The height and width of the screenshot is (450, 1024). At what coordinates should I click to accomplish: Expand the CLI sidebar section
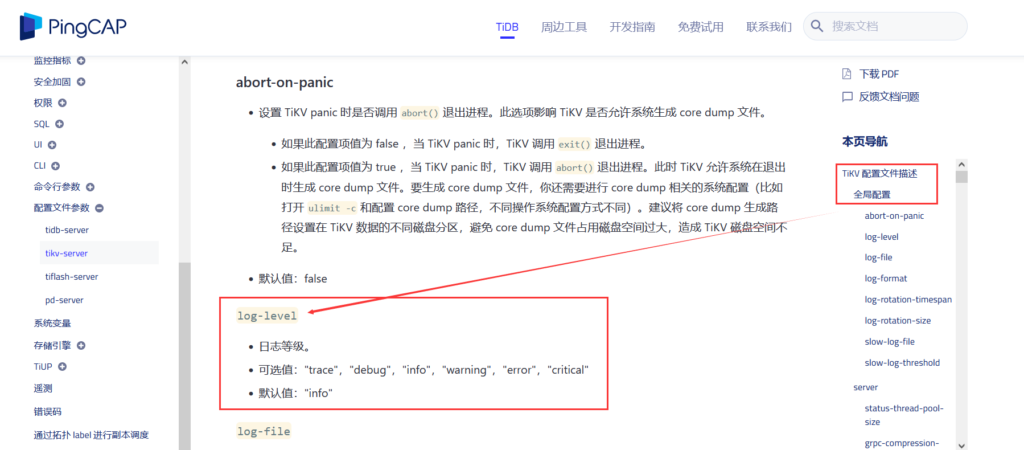click(x=55, y=166)
